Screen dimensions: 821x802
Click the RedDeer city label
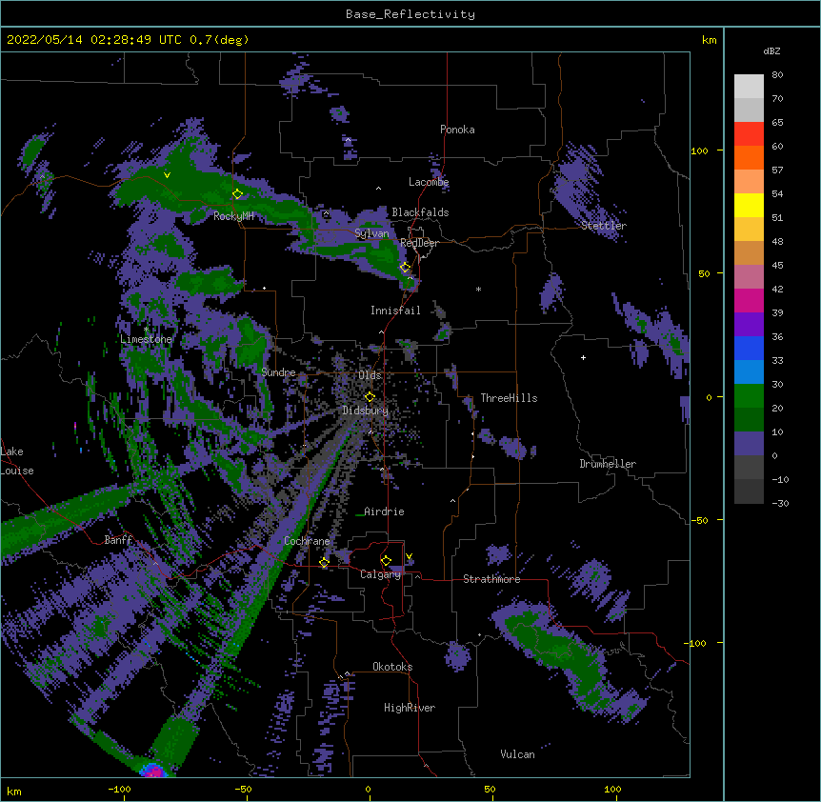tap(419, 243)
